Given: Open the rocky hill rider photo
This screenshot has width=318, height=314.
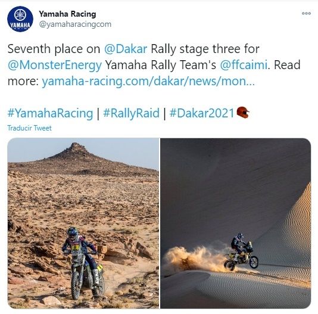Looking at the screenshot, I should [83, 223].
